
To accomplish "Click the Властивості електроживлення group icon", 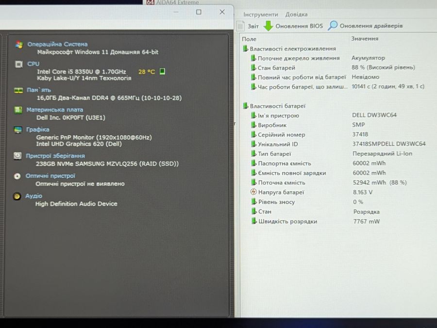I will point(245,48).
